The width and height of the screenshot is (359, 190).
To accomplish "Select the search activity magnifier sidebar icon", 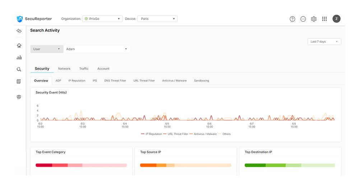I will pyautogui.click(x=19, y=69).
